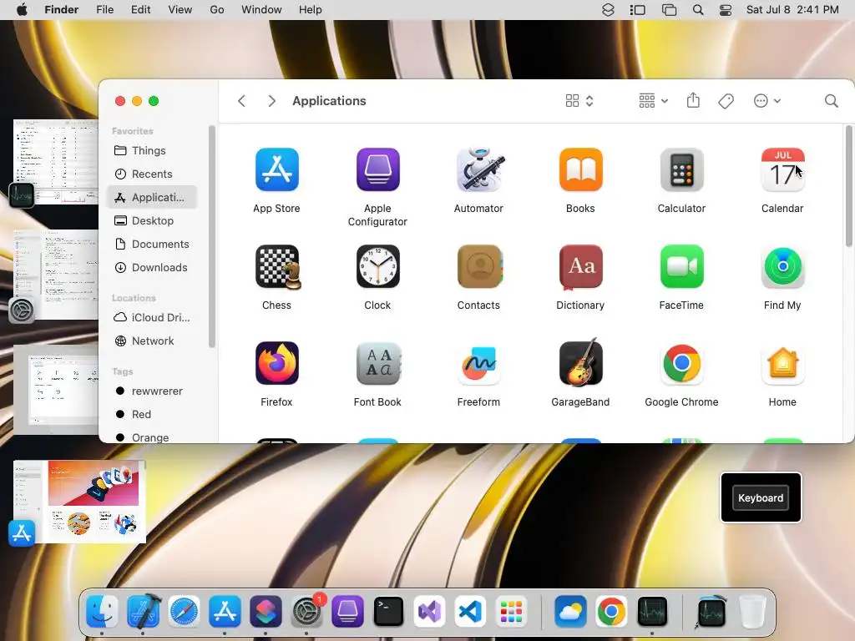The height and width of the screenshot is (641, 855).
Task: Click the FaceTime app icon
Action: (x=681, y=266)
